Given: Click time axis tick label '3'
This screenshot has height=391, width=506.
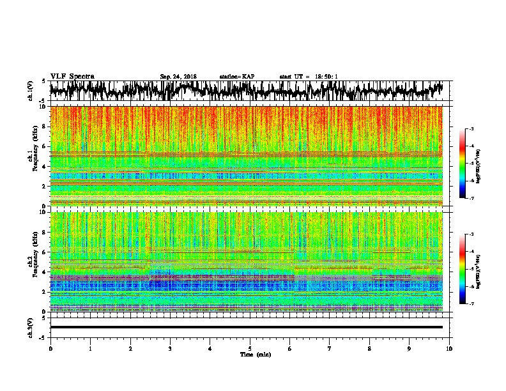Looking at the screenshot, I should 170,349.
